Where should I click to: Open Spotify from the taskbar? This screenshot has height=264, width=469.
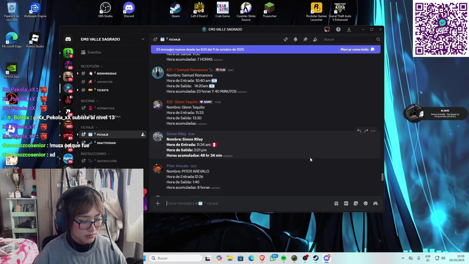(284, 258)
